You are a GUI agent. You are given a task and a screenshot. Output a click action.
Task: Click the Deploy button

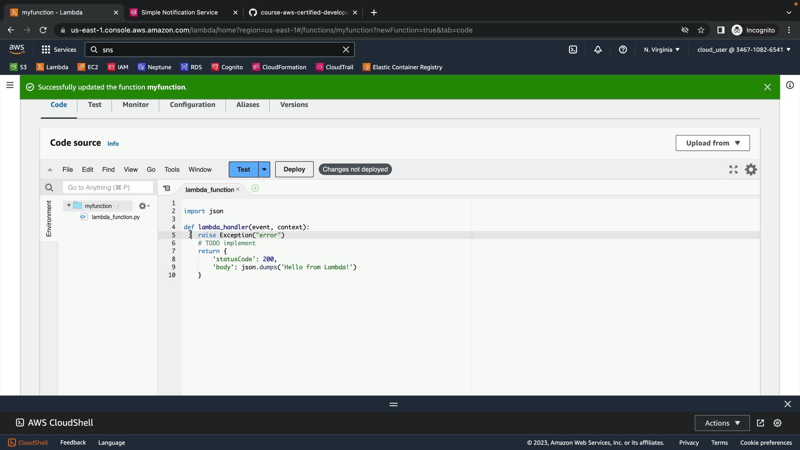(x=294, y=170)
